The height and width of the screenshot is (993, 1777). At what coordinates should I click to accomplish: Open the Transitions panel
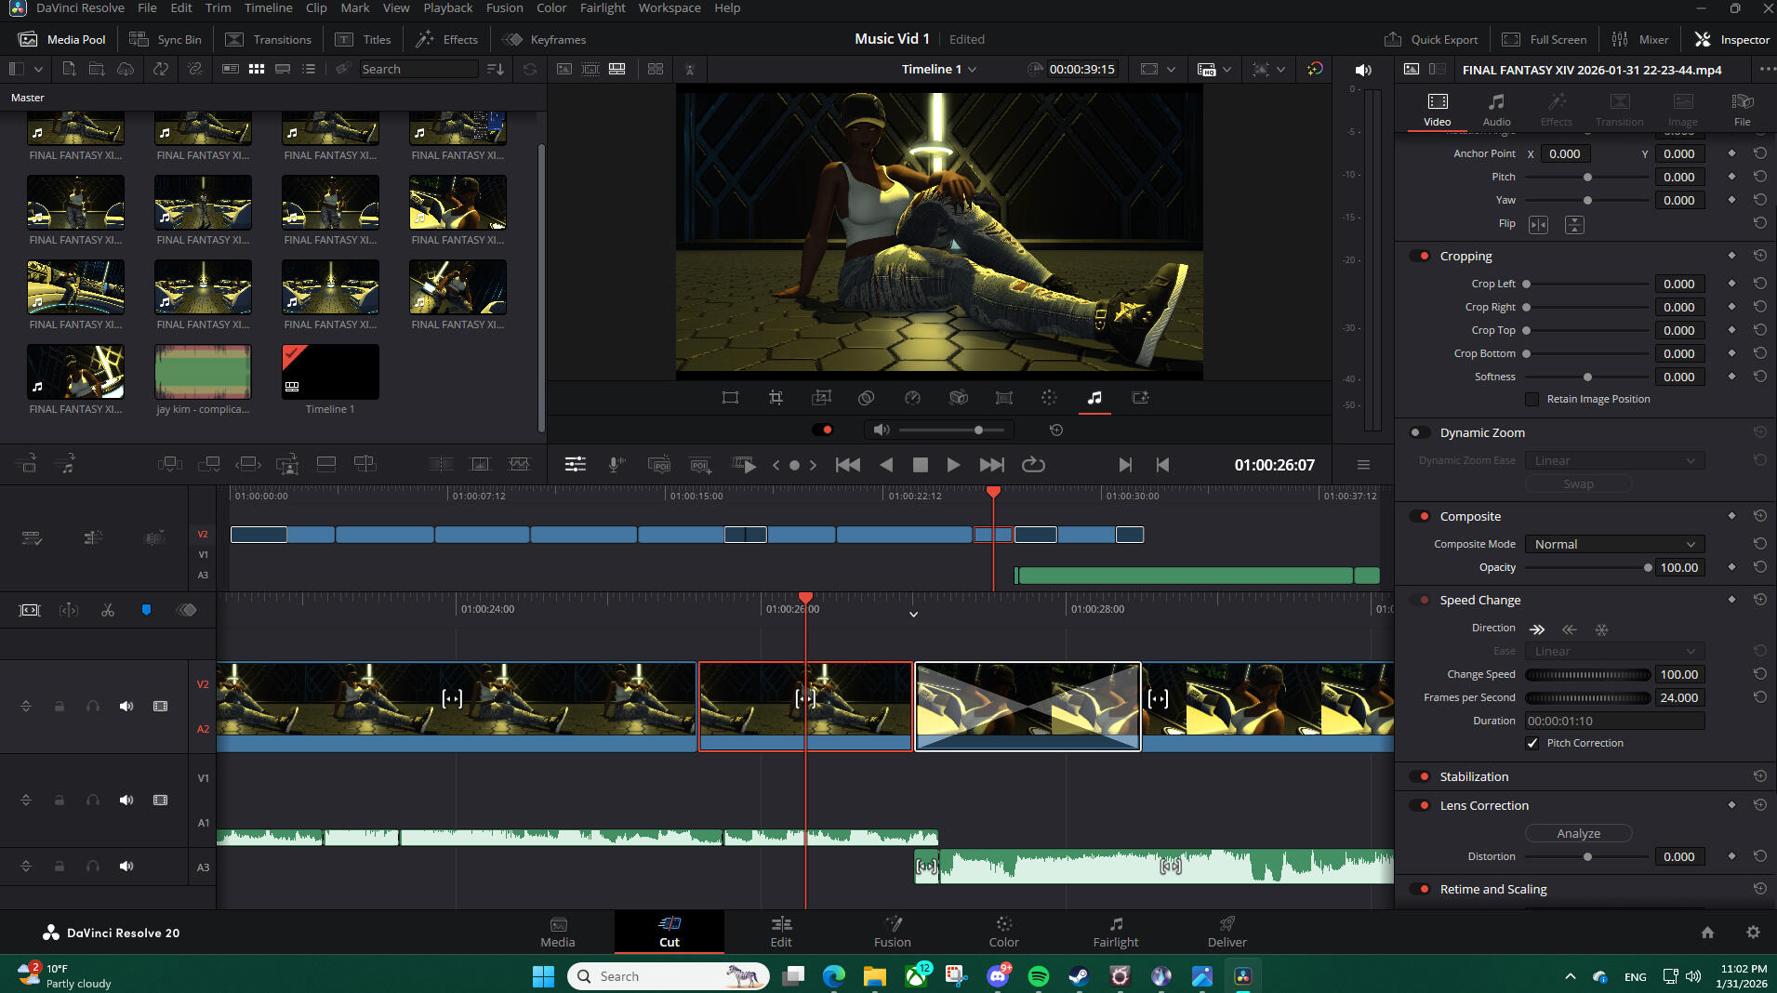pos(268,39)
